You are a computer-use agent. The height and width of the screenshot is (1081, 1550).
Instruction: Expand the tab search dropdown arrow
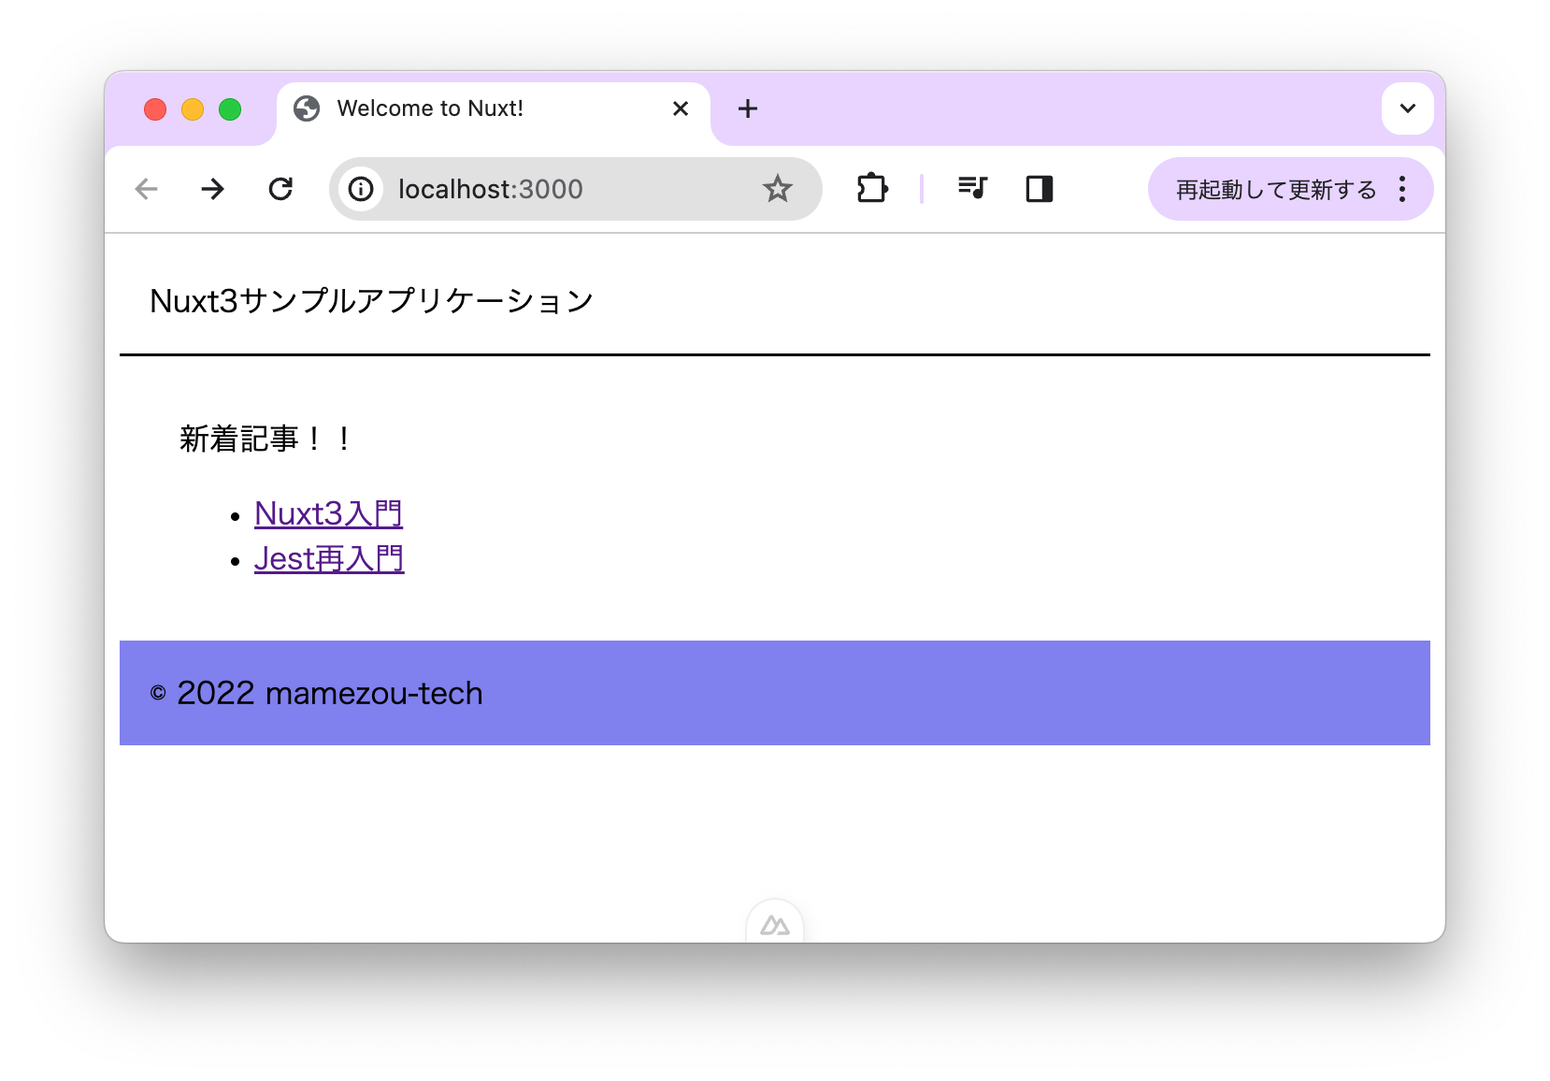(1407, 108)
